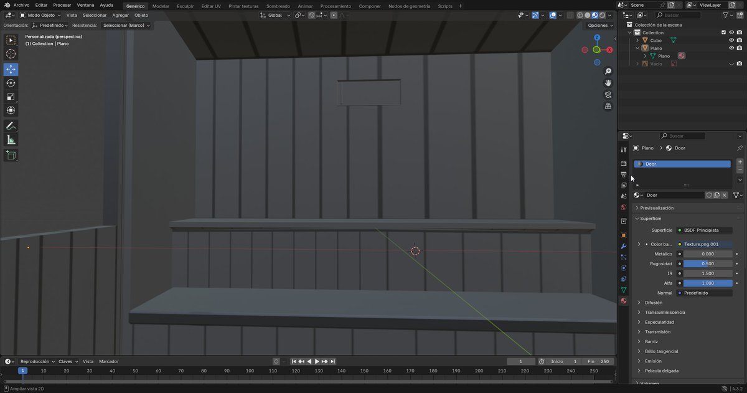Select the Scale tool

11,97
